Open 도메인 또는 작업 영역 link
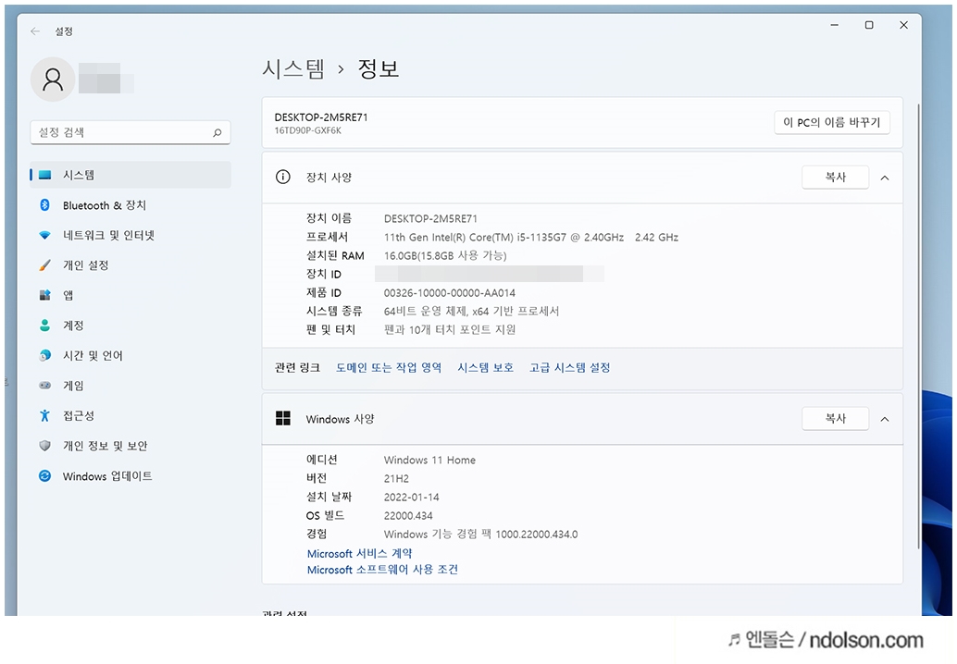The image size is (957, 664). (388, 367)
